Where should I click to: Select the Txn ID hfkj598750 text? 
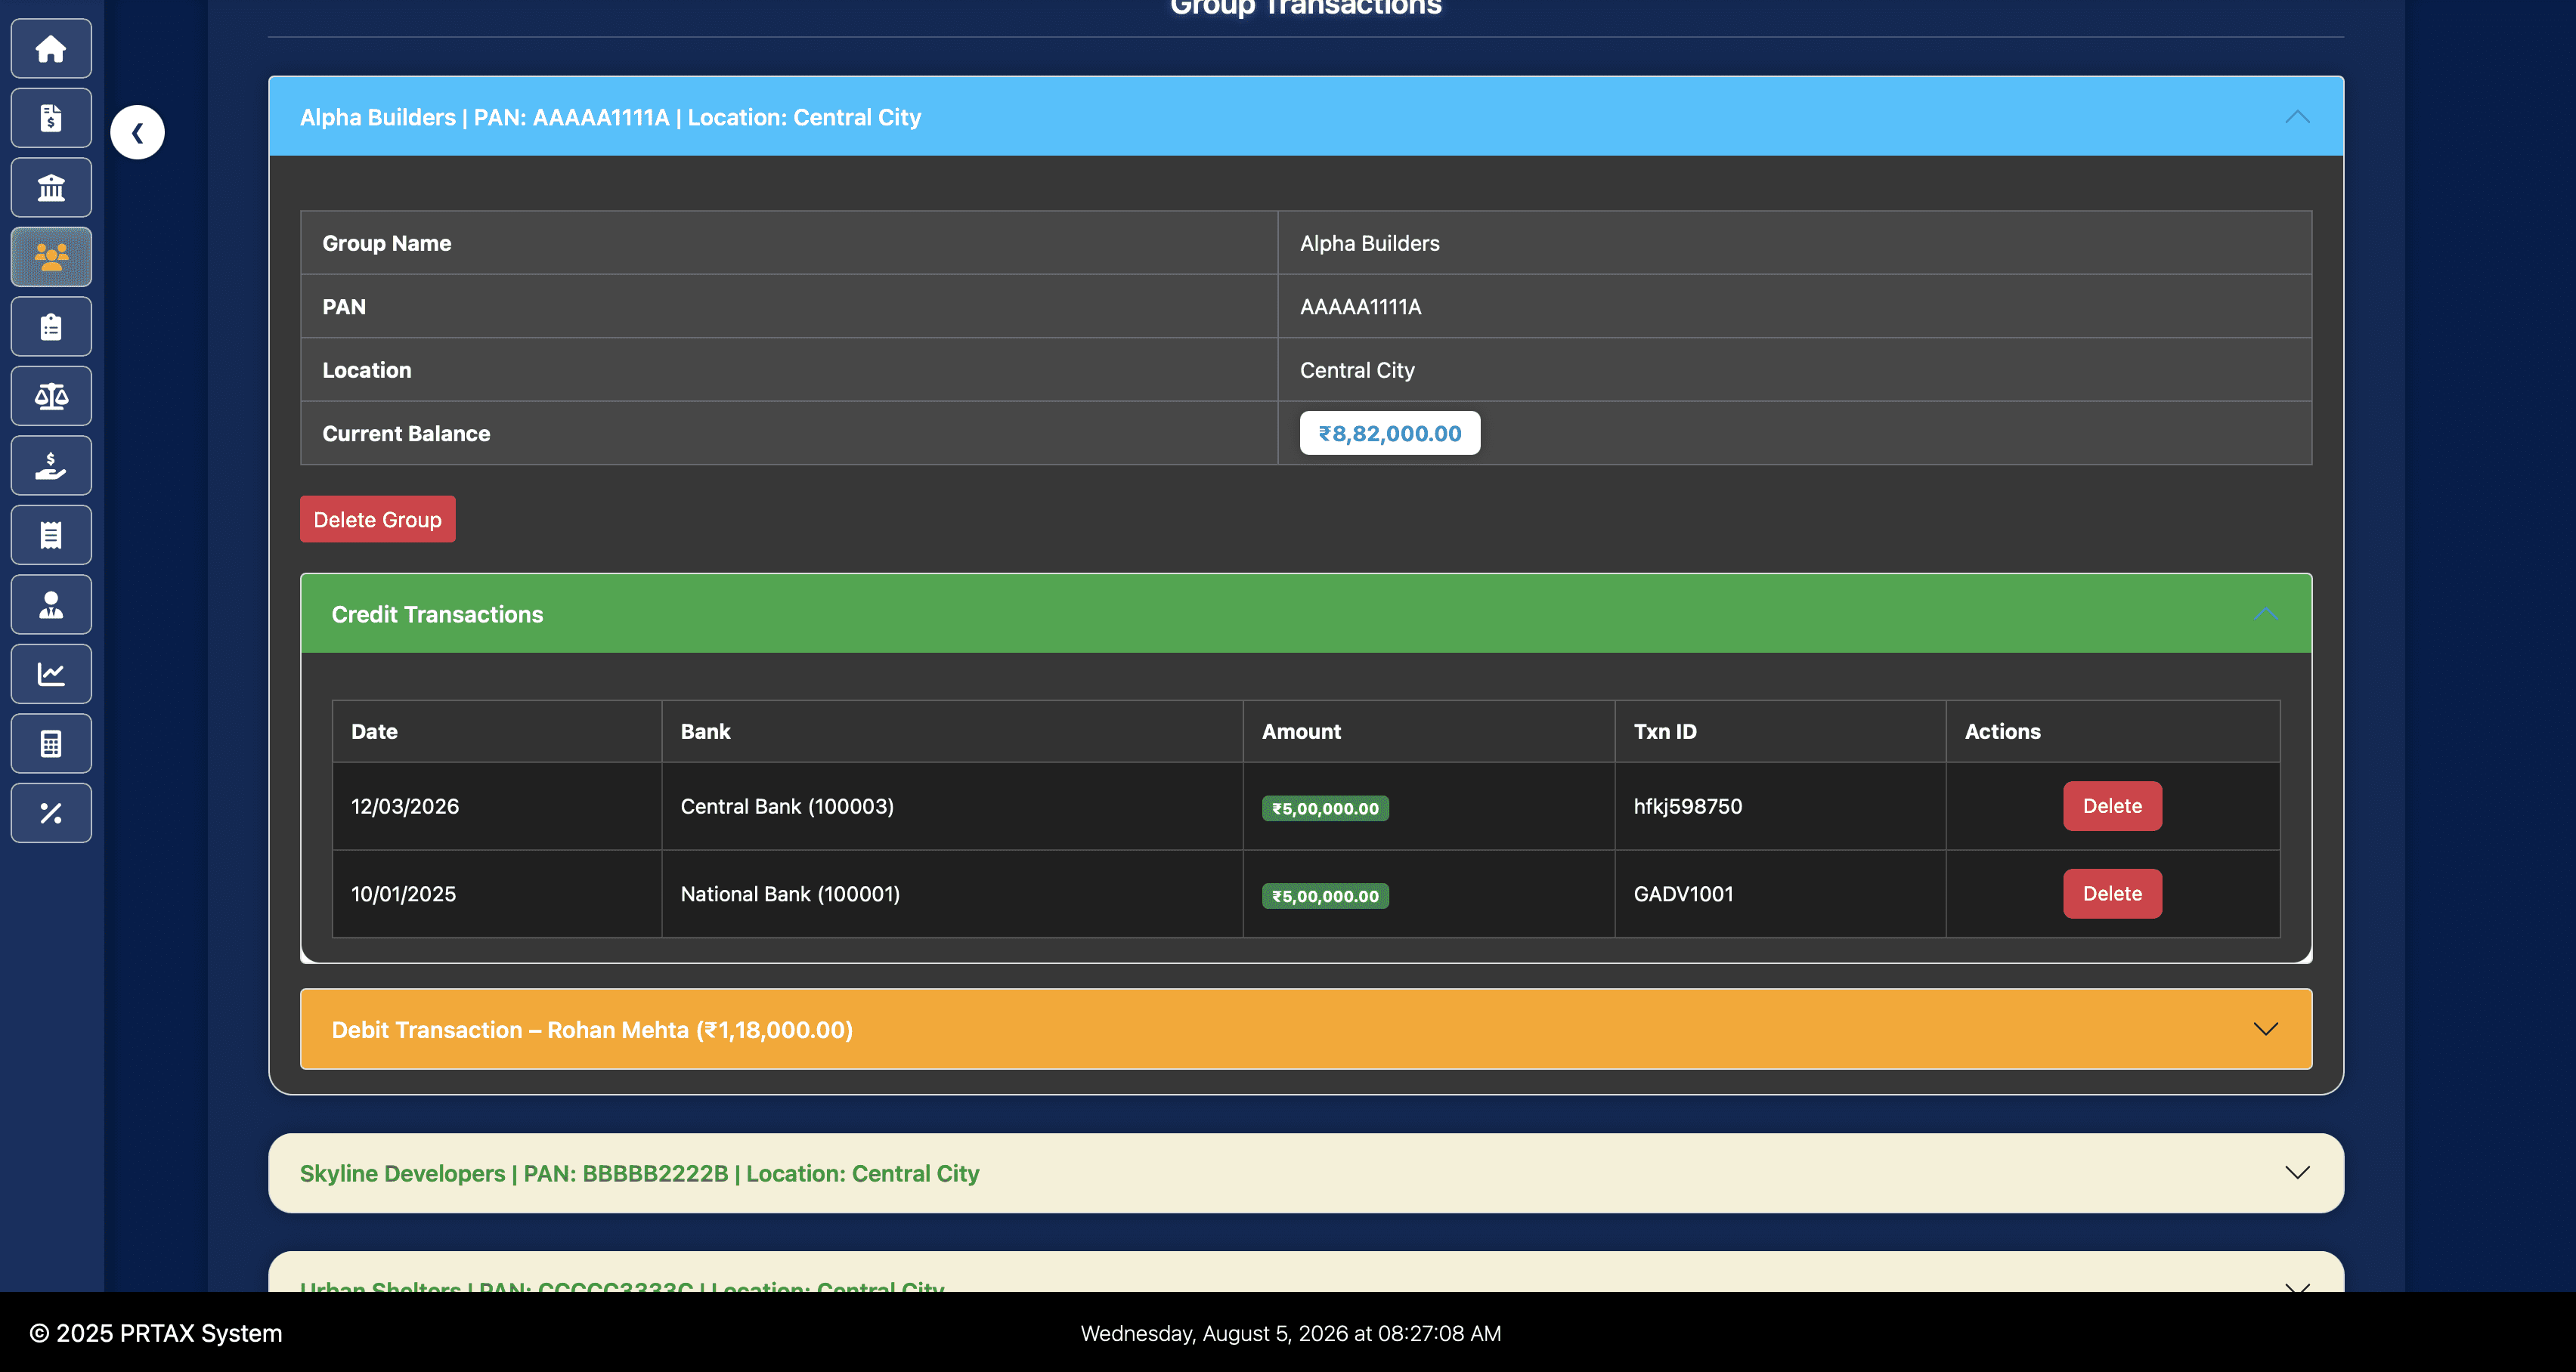1687,806
